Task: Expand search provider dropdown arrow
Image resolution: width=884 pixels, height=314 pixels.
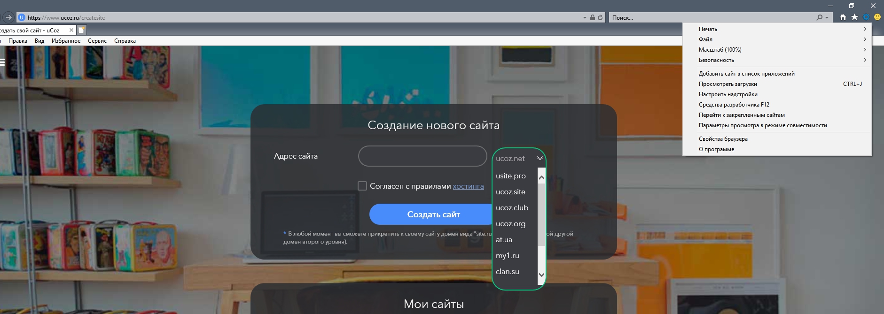Action: pyautogui.click(x=827, y=17)
